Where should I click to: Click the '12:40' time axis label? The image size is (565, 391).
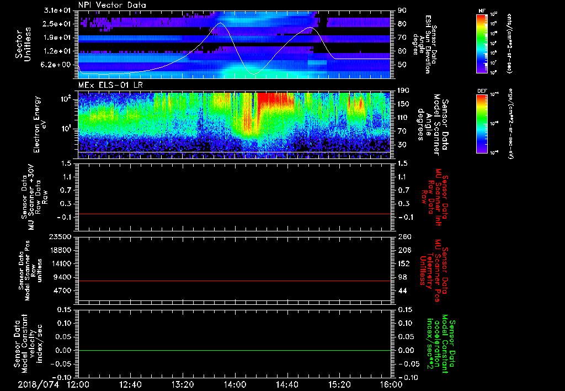point(130,385)
